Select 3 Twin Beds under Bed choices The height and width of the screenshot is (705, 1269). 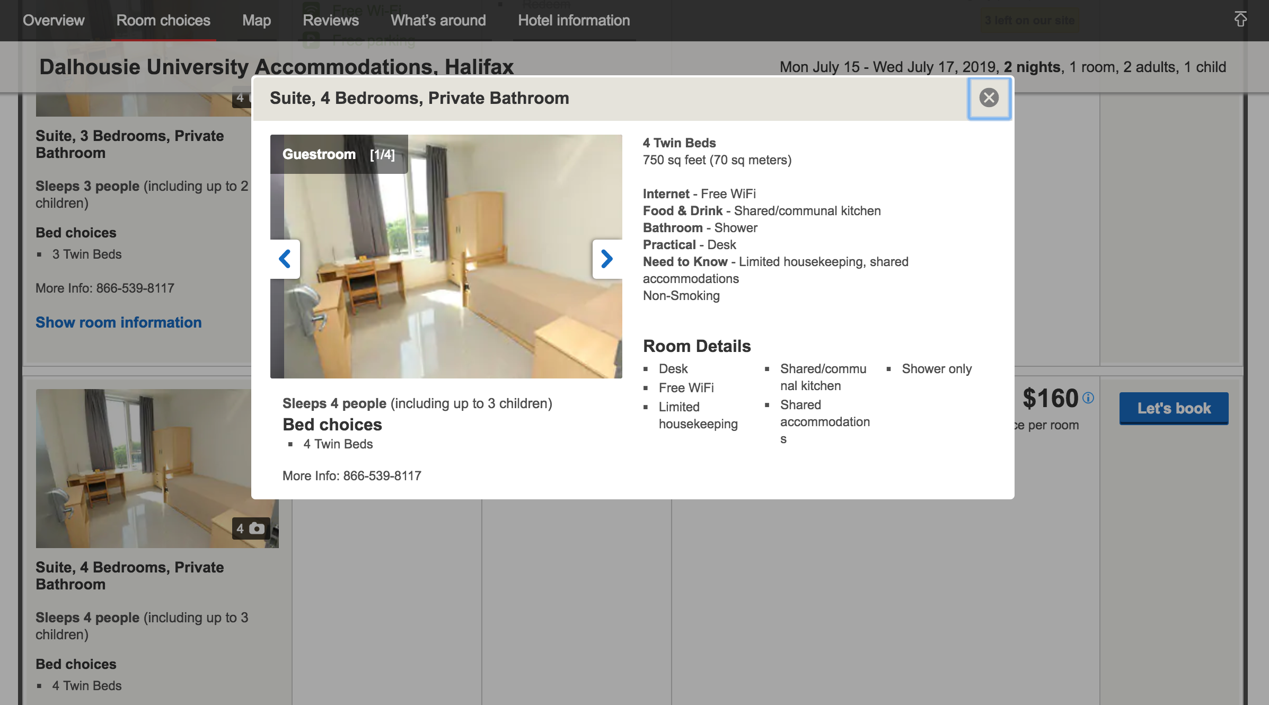pos(86,254)
